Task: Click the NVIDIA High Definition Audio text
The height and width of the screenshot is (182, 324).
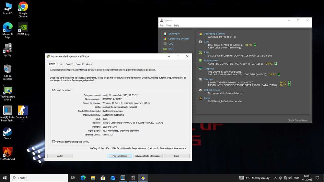Action: (225, 101)
